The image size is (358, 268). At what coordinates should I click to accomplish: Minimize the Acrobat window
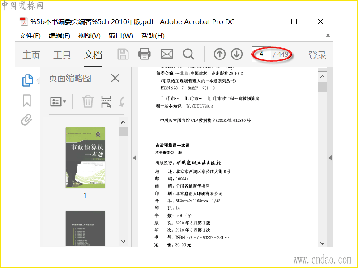268,21
